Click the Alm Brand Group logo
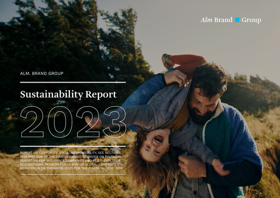Screen dimensions: 280x198 [x=231, y=20]
